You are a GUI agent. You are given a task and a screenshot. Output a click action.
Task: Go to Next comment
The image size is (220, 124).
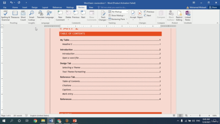(x=83, y=14)
